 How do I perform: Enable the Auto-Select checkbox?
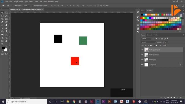click(14, 5)
